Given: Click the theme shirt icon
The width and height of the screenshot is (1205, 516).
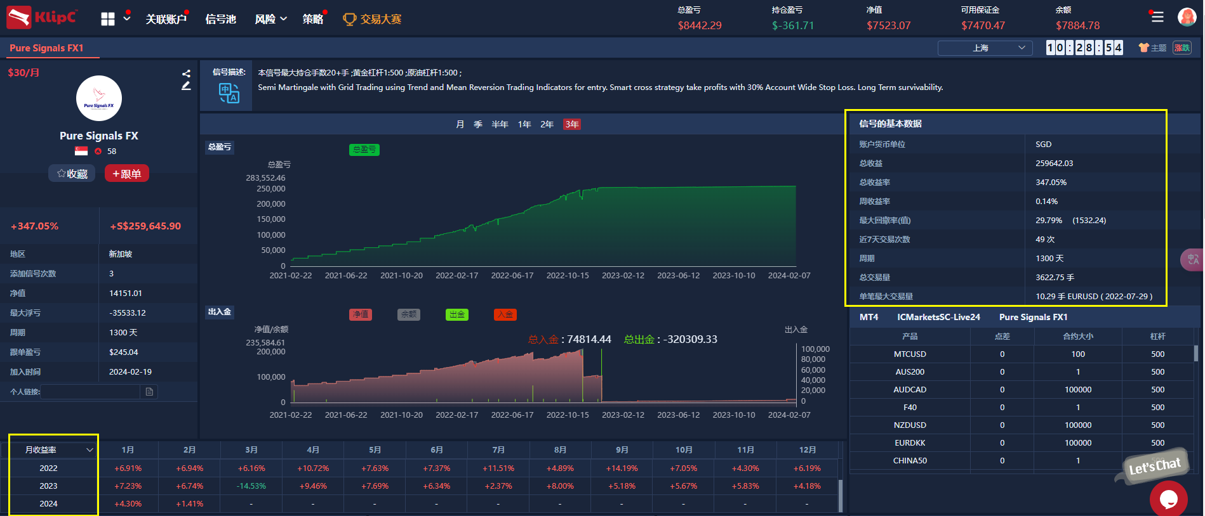Looking at the screenshot, I should click(1143, 48).
